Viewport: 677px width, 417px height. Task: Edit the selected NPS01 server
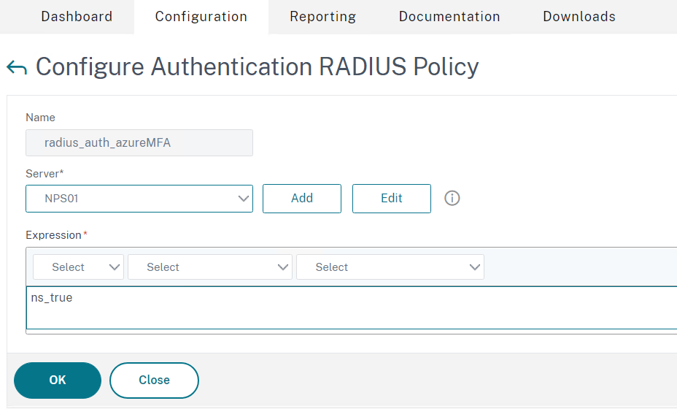[x=392, y=199]
